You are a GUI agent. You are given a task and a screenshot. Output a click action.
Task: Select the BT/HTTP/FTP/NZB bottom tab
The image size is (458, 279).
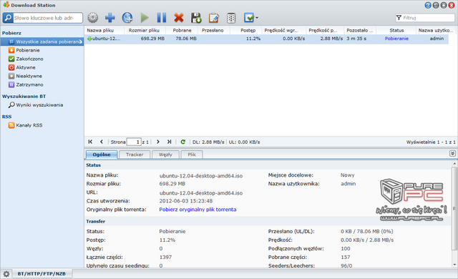(x=42, y=274)
